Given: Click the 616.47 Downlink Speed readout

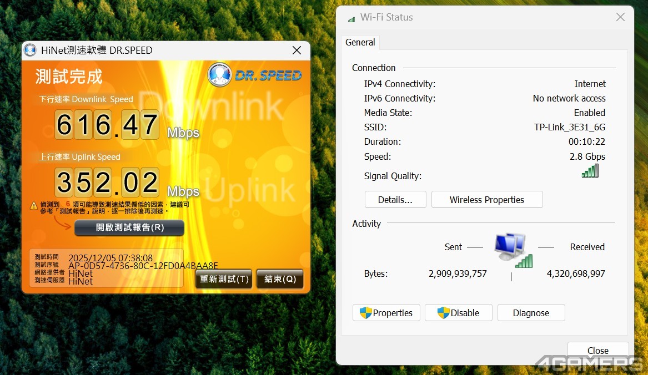Looking at the screenshot, I should point(107,125).
